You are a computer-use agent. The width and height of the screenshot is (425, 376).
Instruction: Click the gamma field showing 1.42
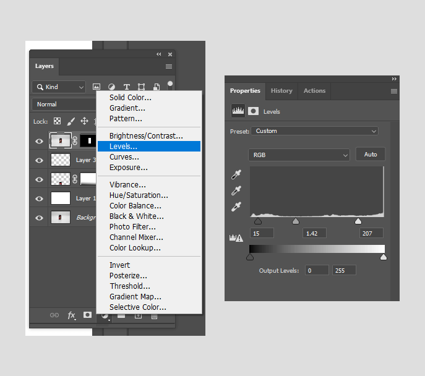tap(314, 233)
